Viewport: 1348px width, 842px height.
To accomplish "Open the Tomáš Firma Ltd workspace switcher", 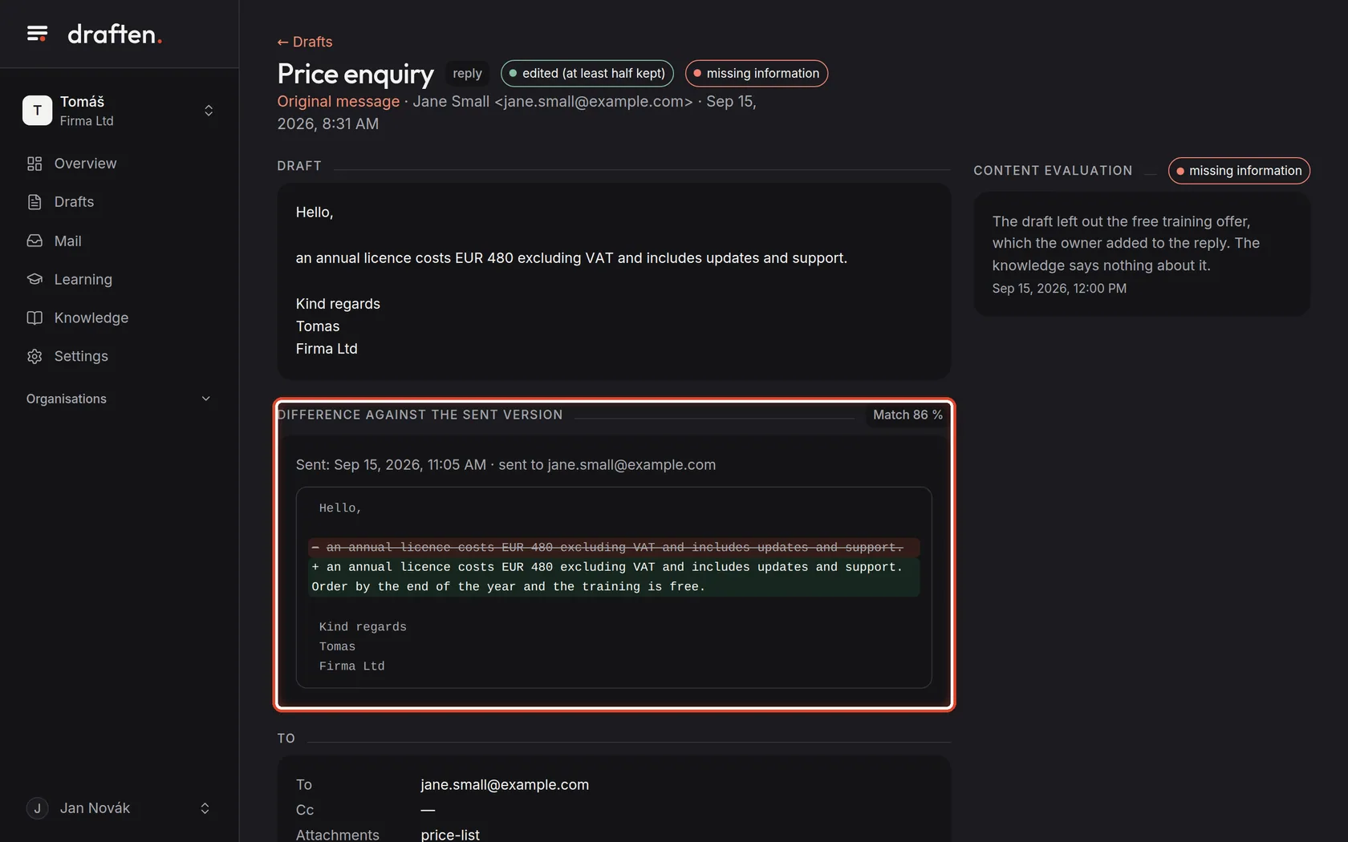I will pos(119,111).
